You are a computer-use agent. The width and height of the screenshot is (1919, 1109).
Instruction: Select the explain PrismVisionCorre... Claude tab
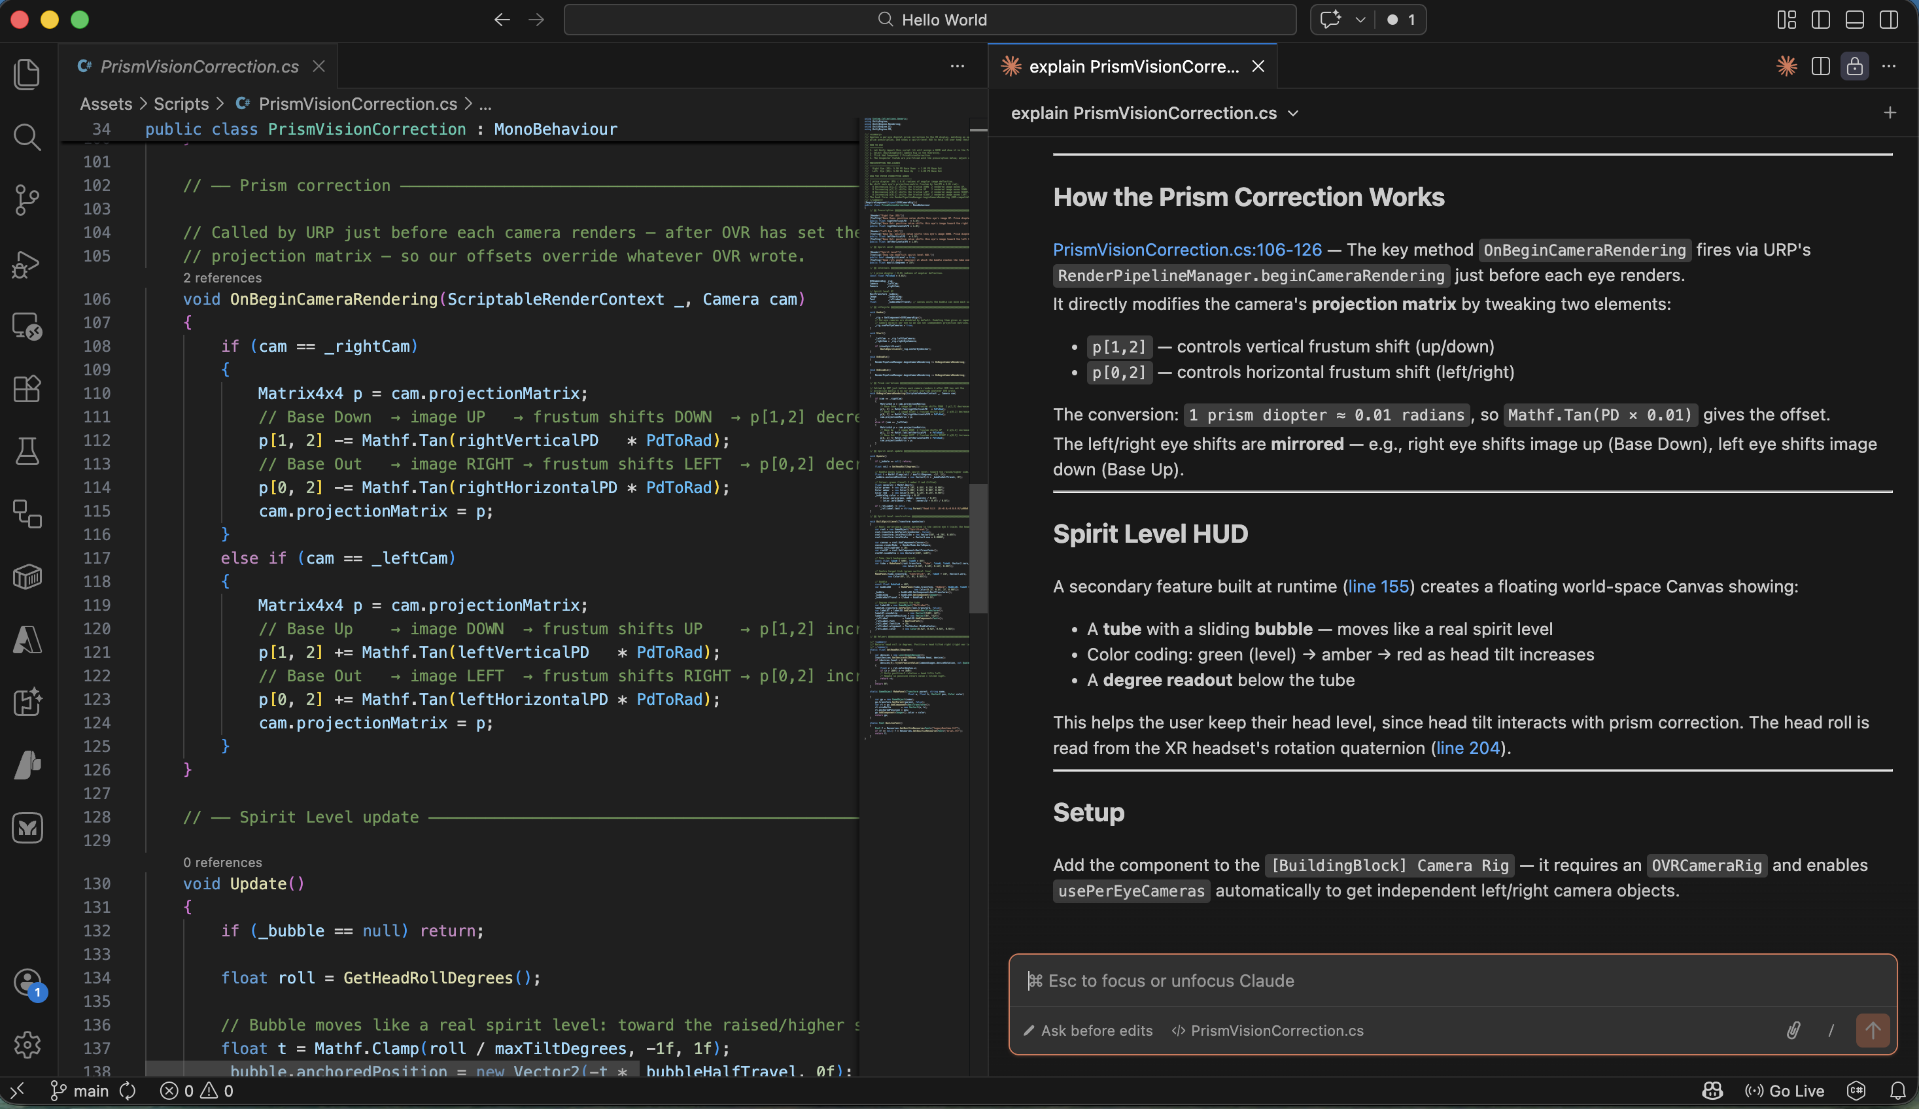tap(1132, 66)
